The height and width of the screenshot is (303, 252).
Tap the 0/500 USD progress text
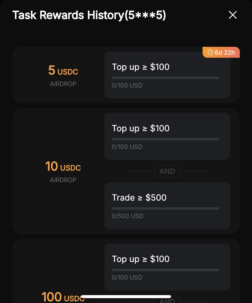point(128,216)
